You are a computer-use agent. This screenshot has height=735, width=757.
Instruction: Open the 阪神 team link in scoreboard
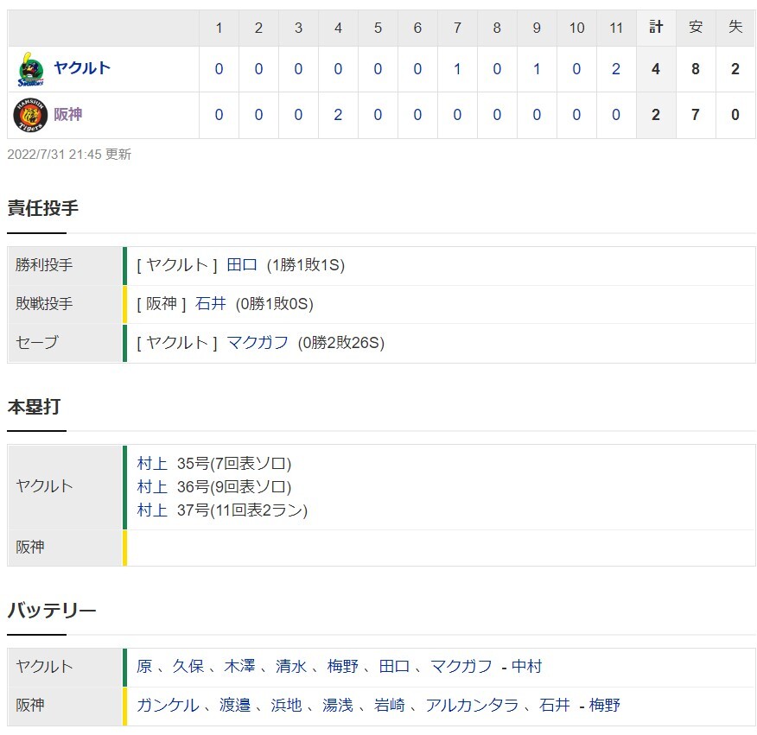pyautogui.click(x=67, y=115)
